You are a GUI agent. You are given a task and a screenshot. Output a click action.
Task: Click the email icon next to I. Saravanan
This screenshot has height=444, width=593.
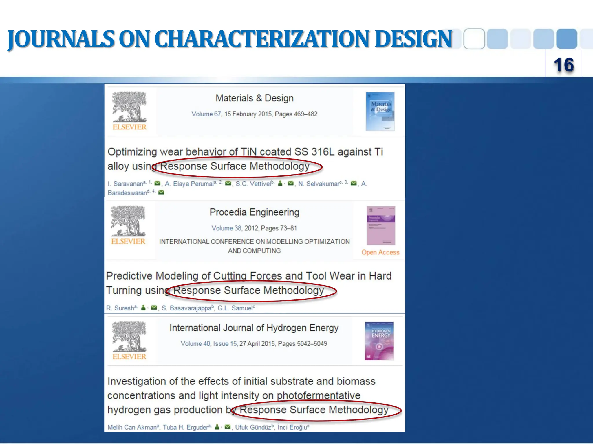tap(158, 183)
